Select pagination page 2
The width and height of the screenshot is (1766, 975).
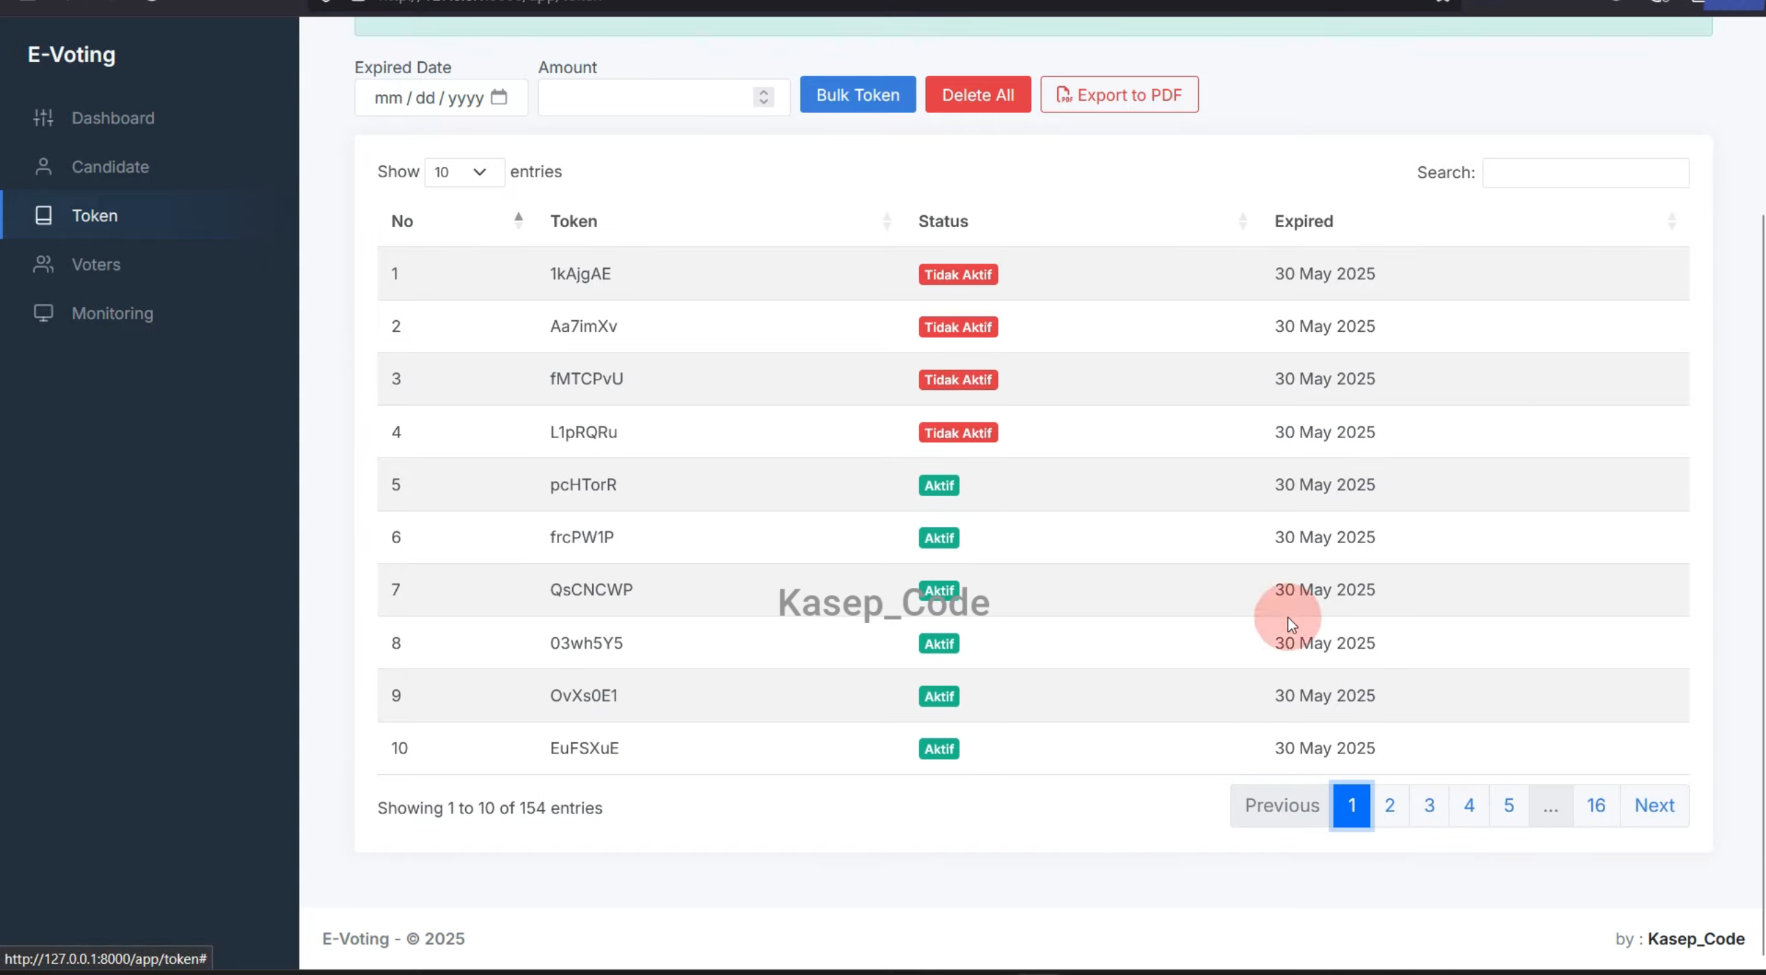[1390, 805]
